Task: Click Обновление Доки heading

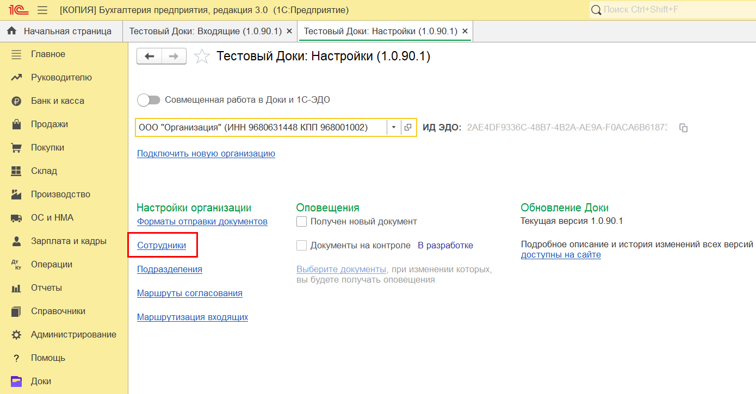Action: click(x=565, y=208)
